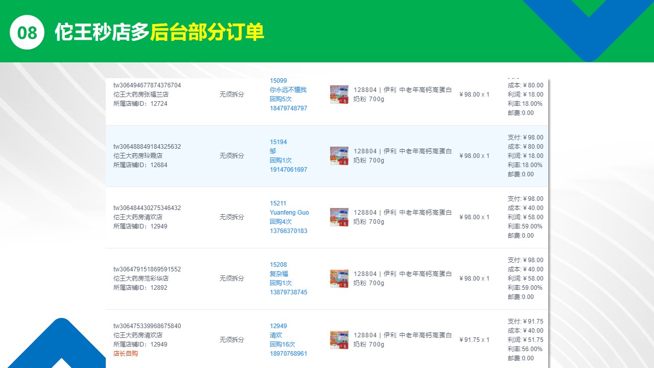Open 回购5次 repurchase link
This screenshot has width=654, height=368.
click(281, 99)
